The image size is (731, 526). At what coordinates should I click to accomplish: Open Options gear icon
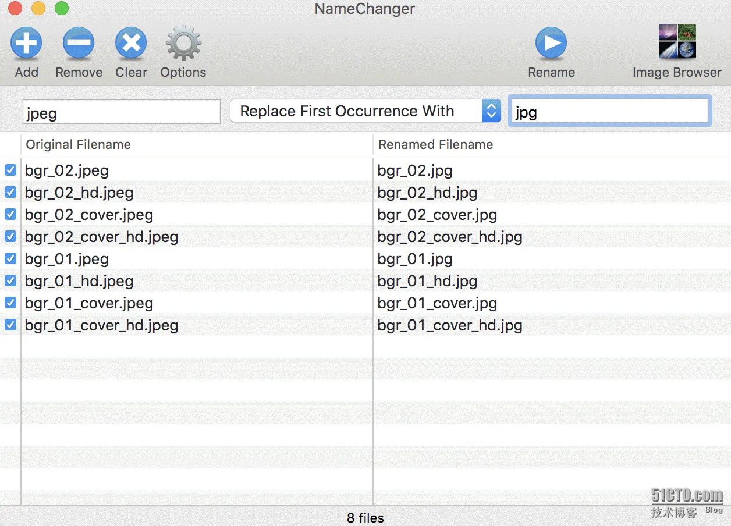[x=183, y=44]
